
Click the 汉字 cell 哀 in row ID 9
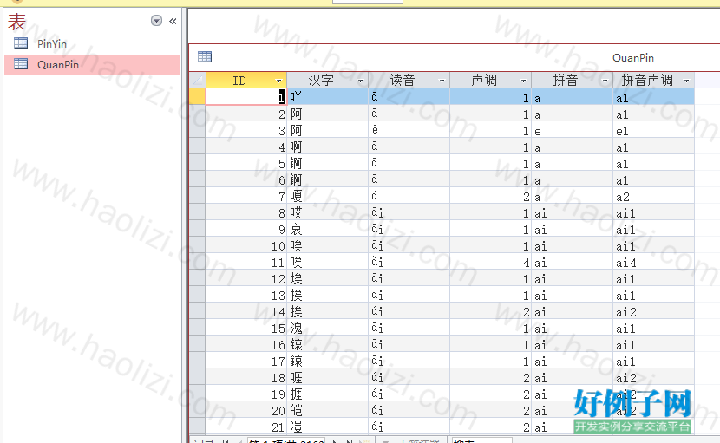coord(328,230)
